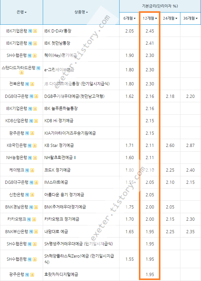Screen dimensions: 201x281
Task: Click the 소 icon beside KDB산업은행
Action: point(36,121)
